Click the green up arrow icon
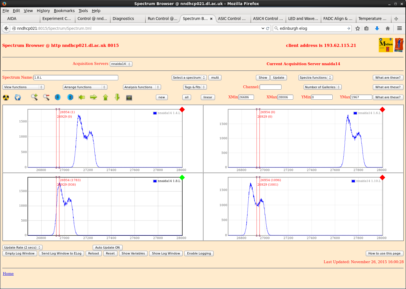 [x=105, y=97]
